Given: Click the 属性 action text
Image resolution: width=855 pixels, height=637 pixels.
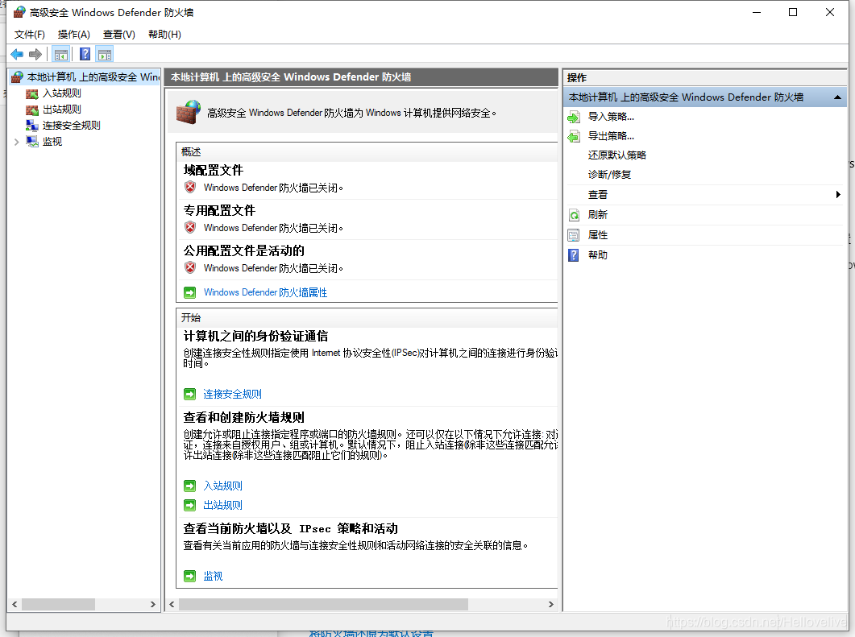Looking at the screenshot, I should pyautogui.click(x=598, y=235).
